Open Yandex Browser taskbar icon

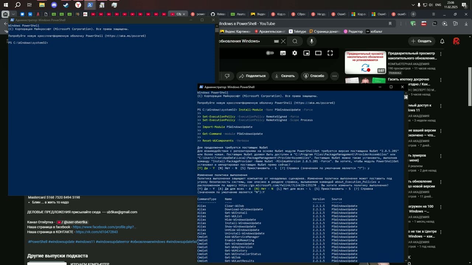pos(78,5)
